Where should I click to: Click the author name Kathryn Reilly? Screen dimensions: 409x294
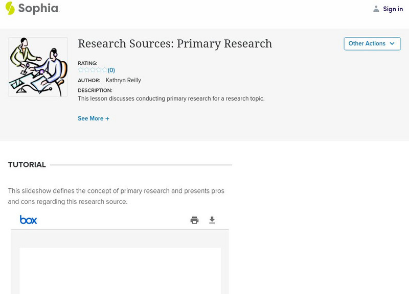tap(123, 80)
